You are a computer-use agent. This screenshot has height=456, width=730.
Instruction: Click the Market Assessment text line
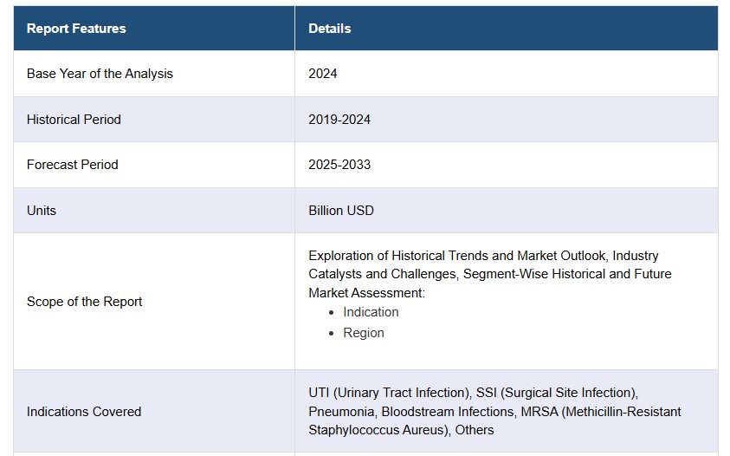(366, 293)
